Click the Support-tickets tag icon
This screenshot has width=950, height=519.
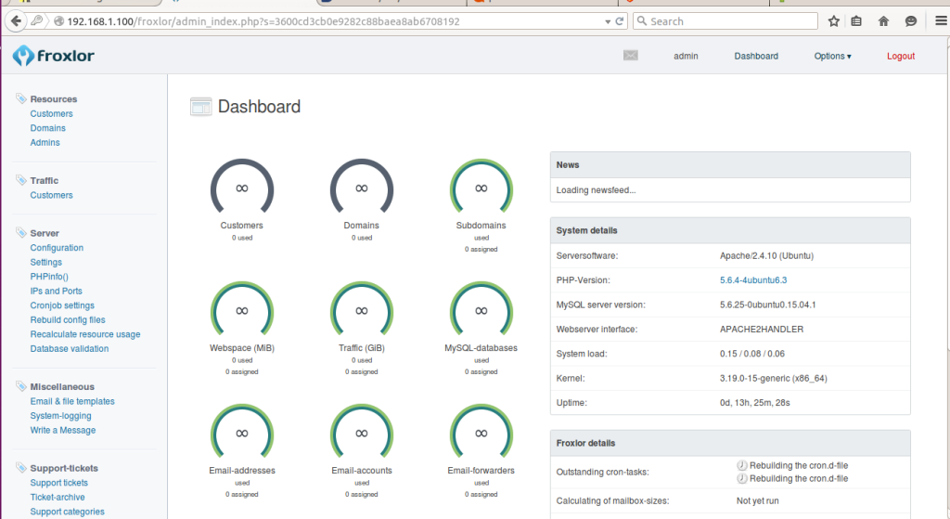[21, 467]
